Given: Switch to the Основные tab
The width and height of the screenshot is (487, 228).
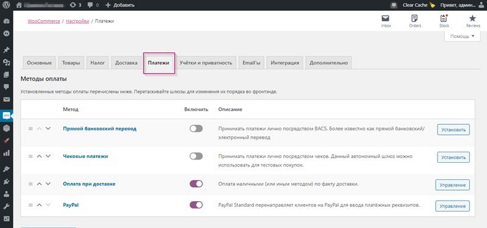Looking at the screenshot, I should pos(39,63).
